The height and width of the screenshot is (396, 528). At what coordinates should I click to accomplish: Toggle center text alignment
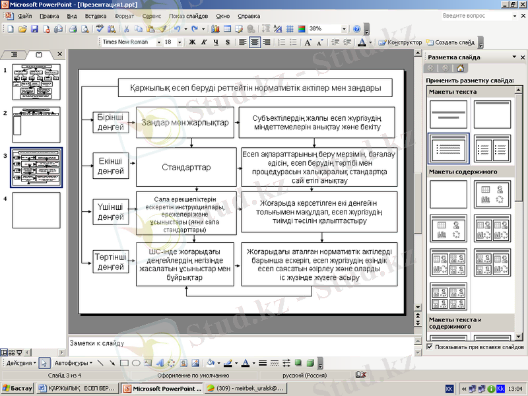point(255,42)
